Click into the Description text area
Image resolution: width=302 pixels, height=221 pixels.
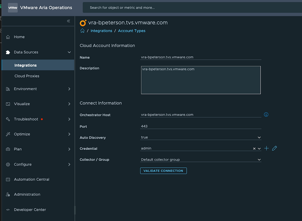[201, 80]
